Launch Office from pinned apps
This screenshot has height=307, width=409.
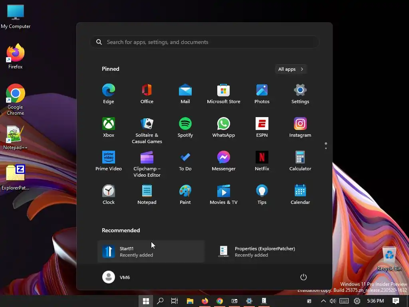[x=147, y=94]
